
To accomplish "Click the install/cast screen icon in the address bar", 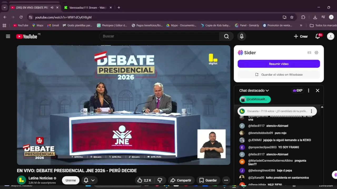I will tap(284, 17).
